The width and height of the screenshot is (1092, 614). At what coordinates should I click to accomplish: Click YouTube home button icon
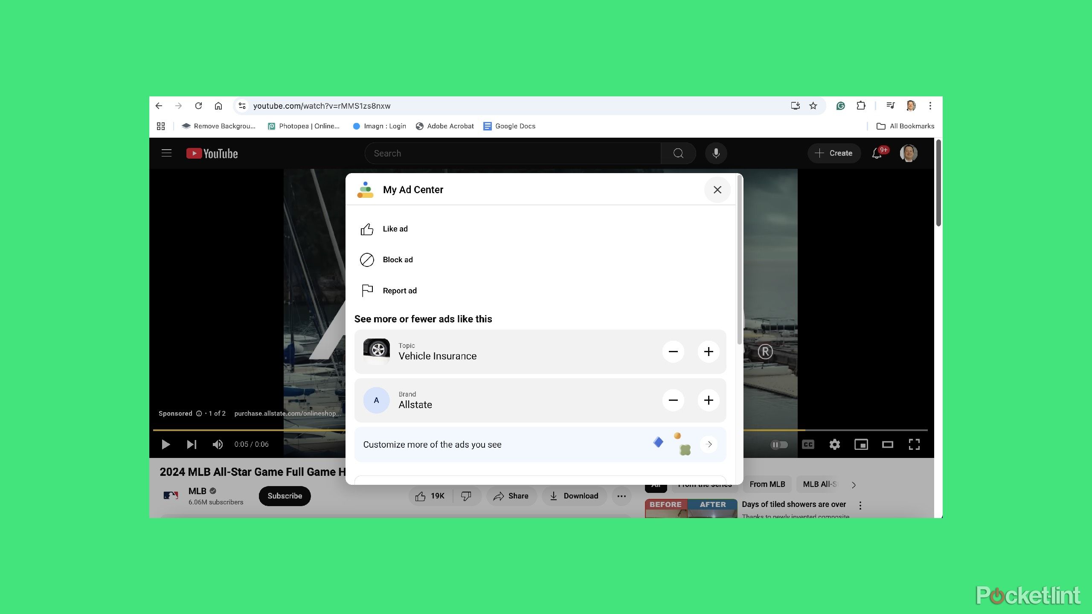pos(212,153)
